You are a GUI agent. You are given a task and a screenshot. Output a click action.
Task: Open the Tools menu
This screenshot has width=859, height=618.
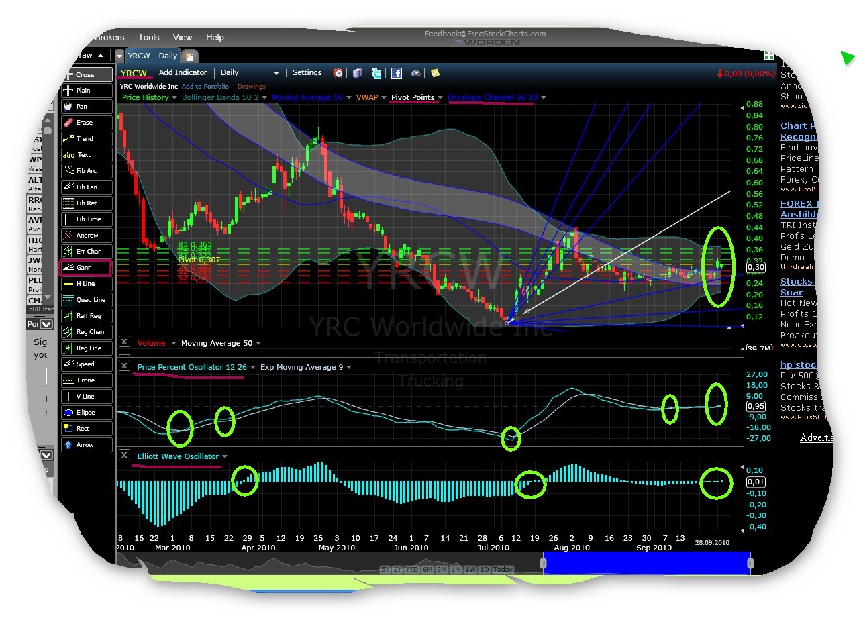[148, 37]
